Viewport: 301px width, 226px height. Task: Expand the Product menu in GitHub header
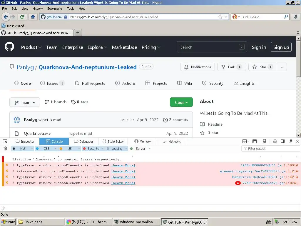click(31, 47)
